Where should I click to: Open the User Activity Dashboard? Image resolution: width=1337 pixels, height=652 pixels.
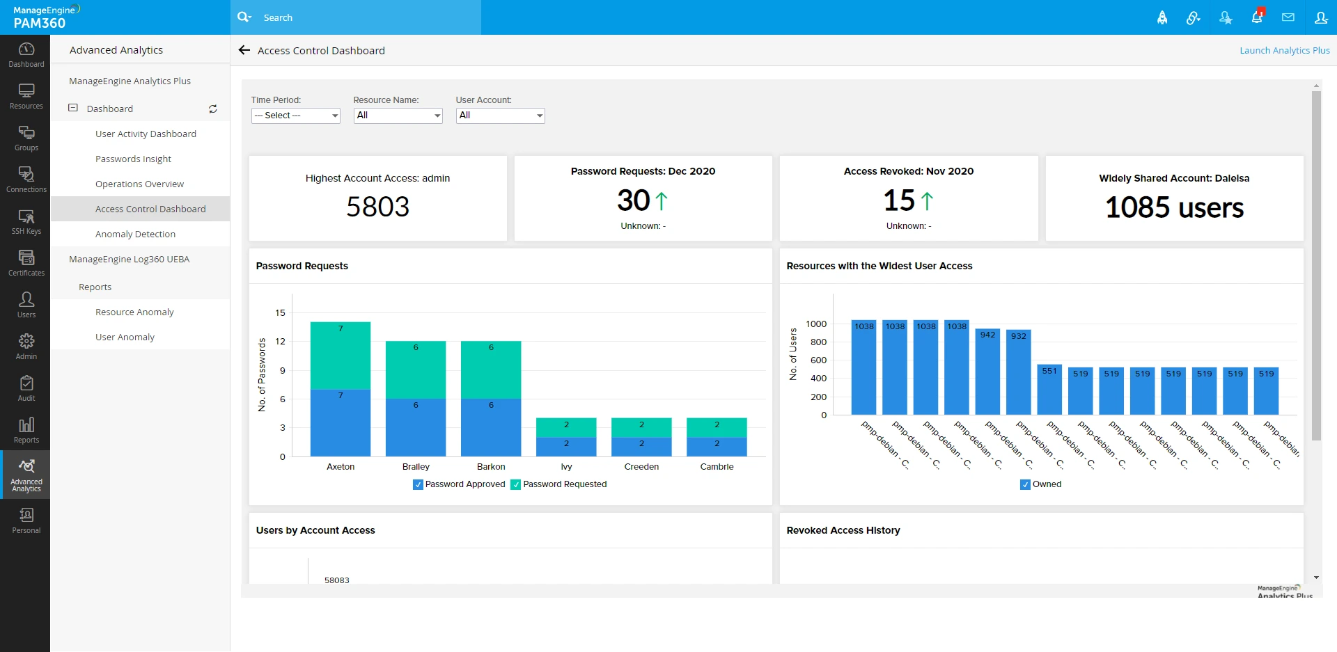[x=145, y=134]
